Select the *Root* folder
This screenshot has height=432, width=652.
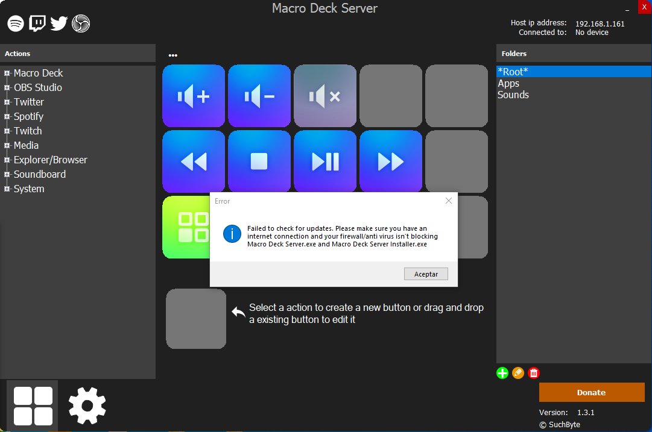pyautogui.click(x=574, y=72)
